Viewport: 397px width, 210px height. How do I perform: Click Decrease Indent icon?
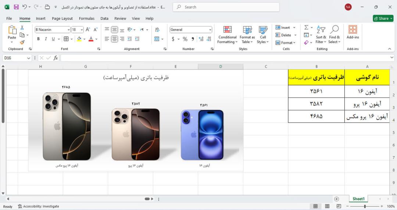130,39
